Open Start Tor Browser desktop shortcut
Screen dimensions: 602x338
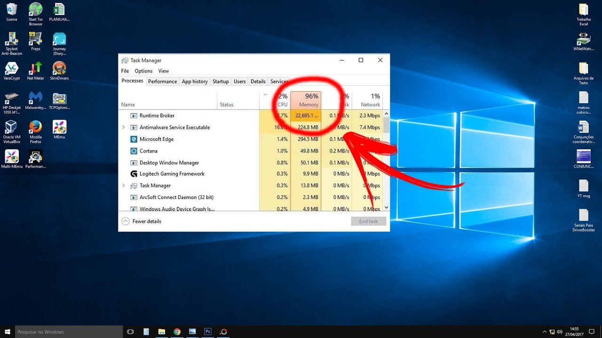(x=35, y=14)
